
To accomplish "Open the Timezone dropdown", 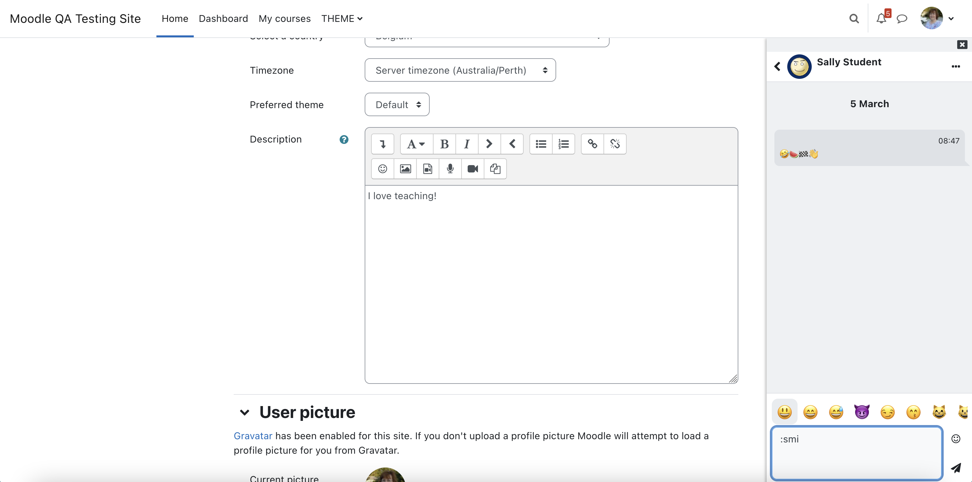I will 460,70.
